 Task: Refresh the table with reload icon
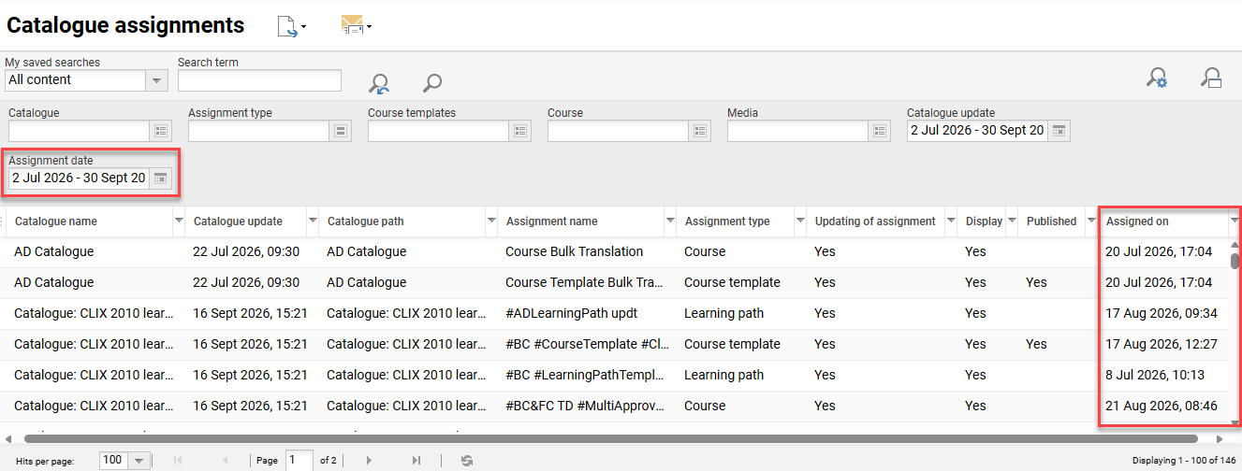[x=467, y=461]
